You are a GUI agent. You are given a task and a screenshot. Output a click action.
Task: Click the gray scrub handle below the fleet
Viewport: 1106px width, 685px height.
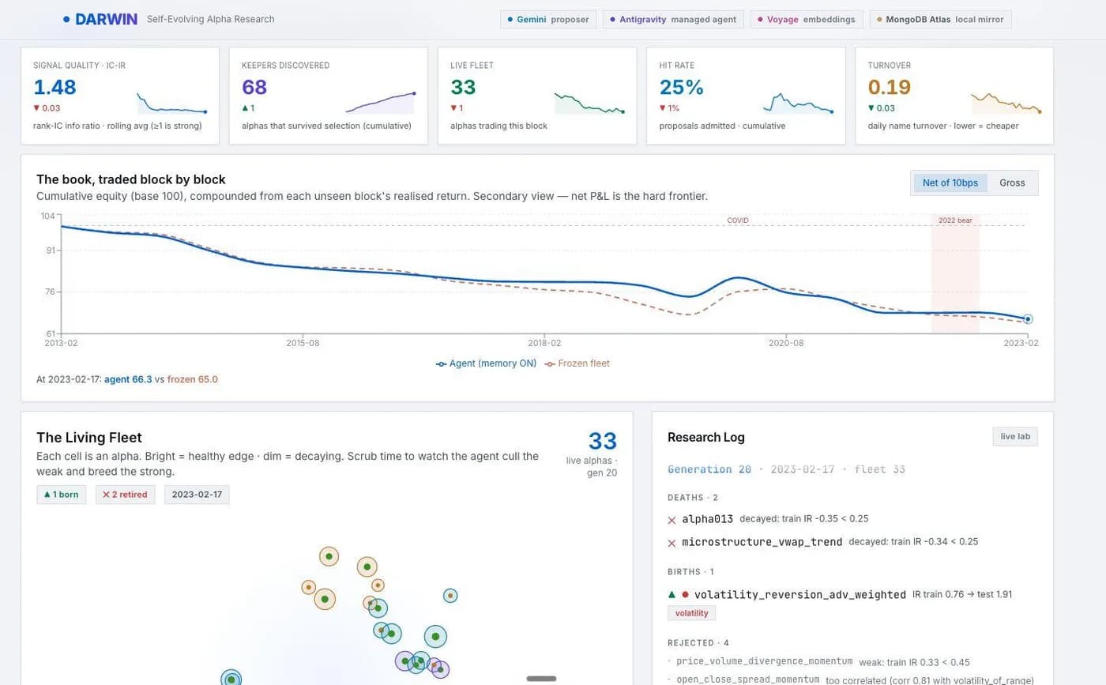[541, 678]
